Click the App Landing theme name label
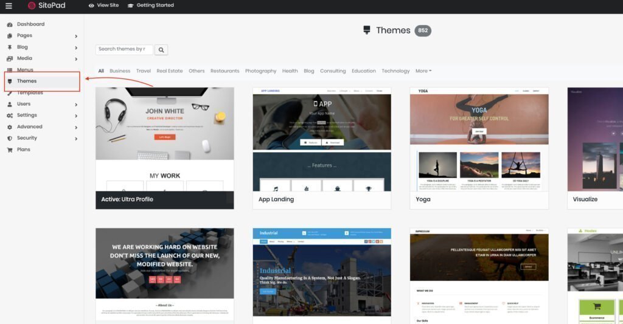 tap(276, 199)
